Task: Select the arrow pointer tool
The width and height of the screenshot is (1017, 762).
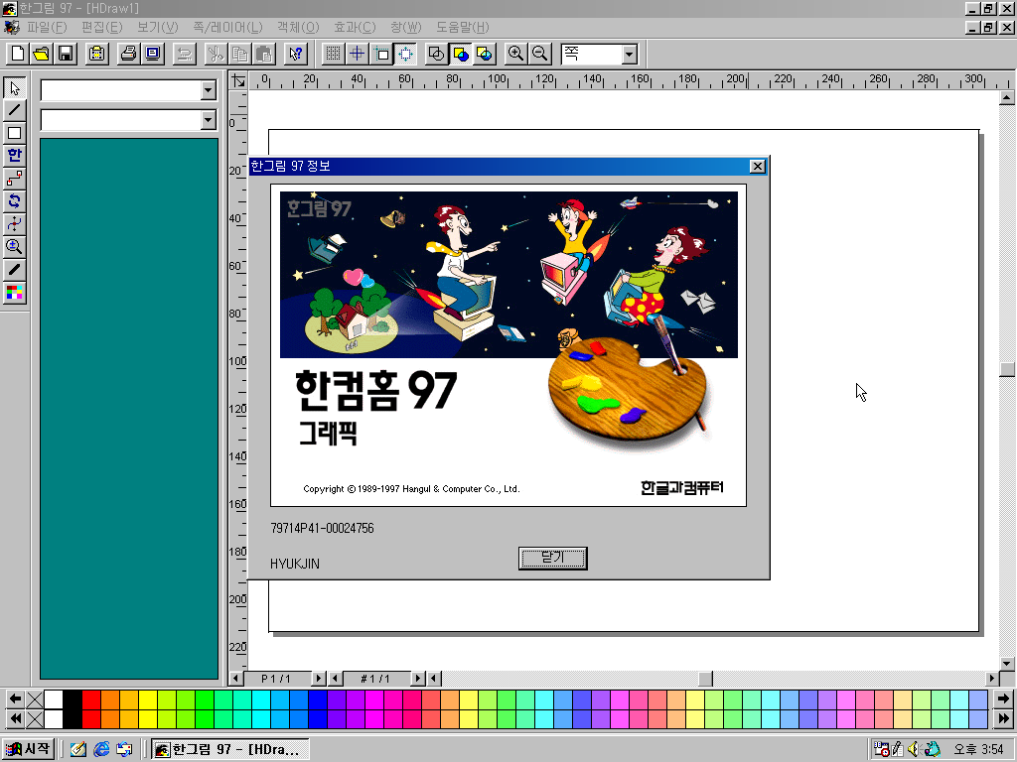Action: 14,87
